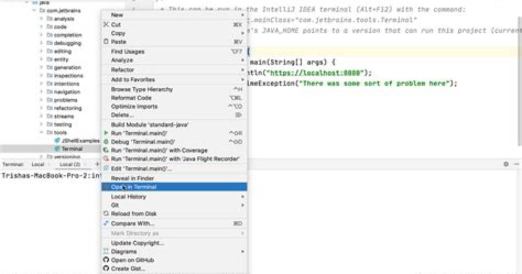Click the editor vertical scrollbar
This screenshot has height=274, width=522.
coord(520,80)
